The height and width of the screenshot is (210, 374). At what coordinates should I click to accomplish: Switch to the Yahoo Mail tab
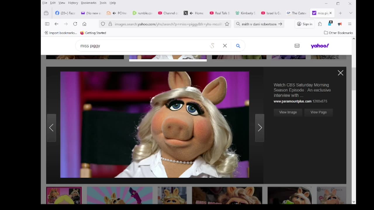coord(91,13)
